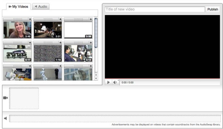Viewport: 223px width, 129px height.
Task: Select the 0:17 rover robot thumbnail
Action: (x=17, y=53)
